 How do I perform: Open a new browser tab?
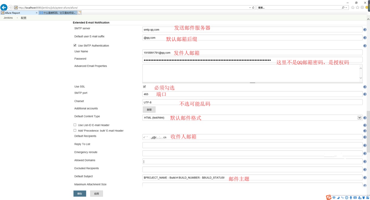pos(79,13)
